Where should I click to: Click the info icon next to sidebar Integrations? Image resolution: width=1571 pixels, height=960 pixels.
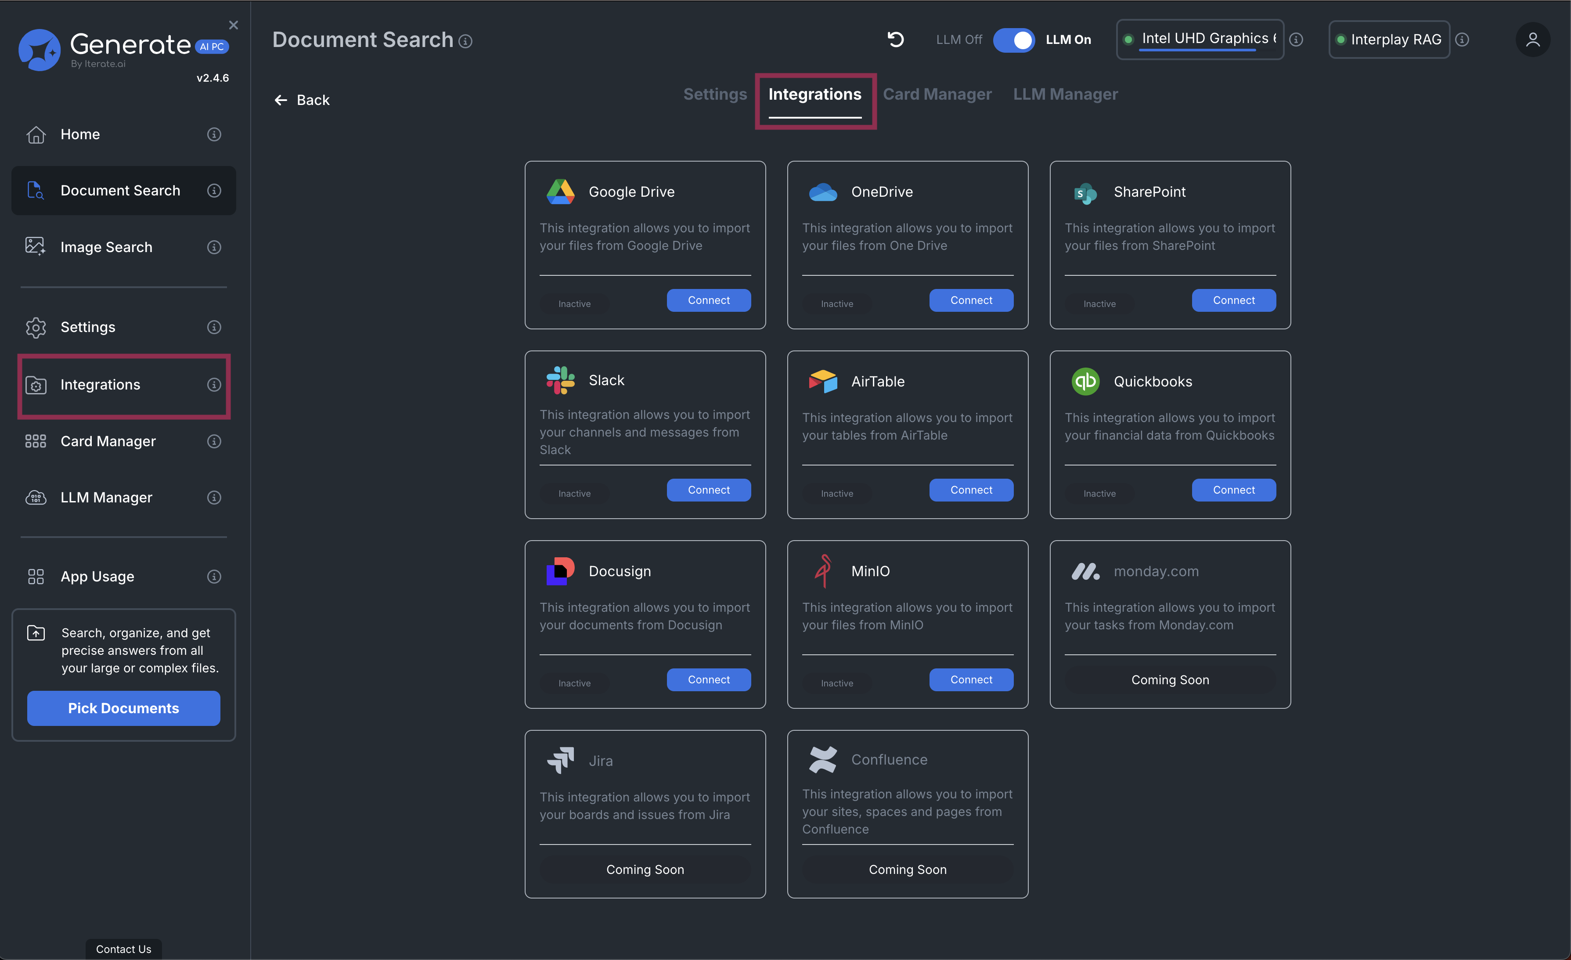[214, 385]
